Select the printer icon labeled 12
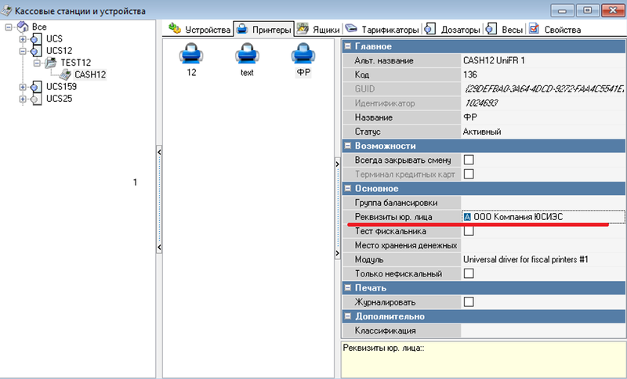This screenshot has height=379, width=627. pyautogui.click(x=191, y=53)
